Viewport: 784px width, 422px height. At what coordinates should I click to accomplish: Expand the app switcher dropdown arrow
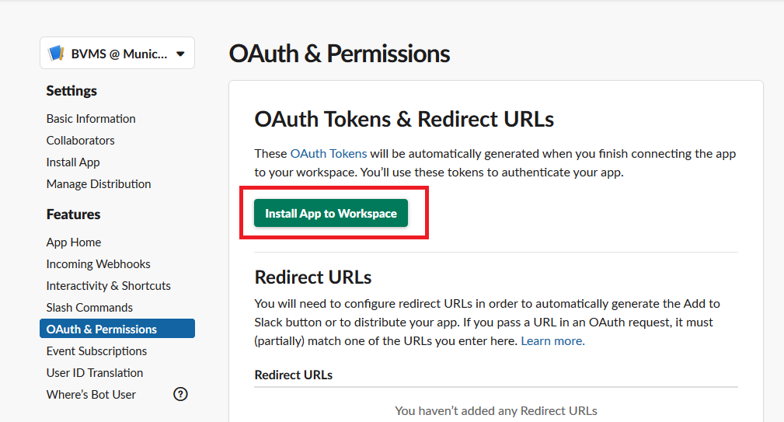(x=180, y=54)
